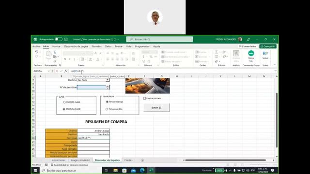Viewport: 310px width, 174px height.
Task: Open the file name dropdown in title bar
Action: [x=118, y=39]
